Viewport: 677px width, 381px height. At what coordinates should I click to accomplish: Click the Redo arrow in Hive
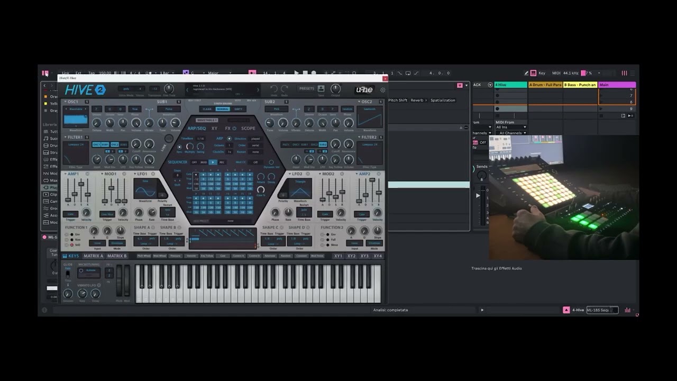(x=285, y=88)
